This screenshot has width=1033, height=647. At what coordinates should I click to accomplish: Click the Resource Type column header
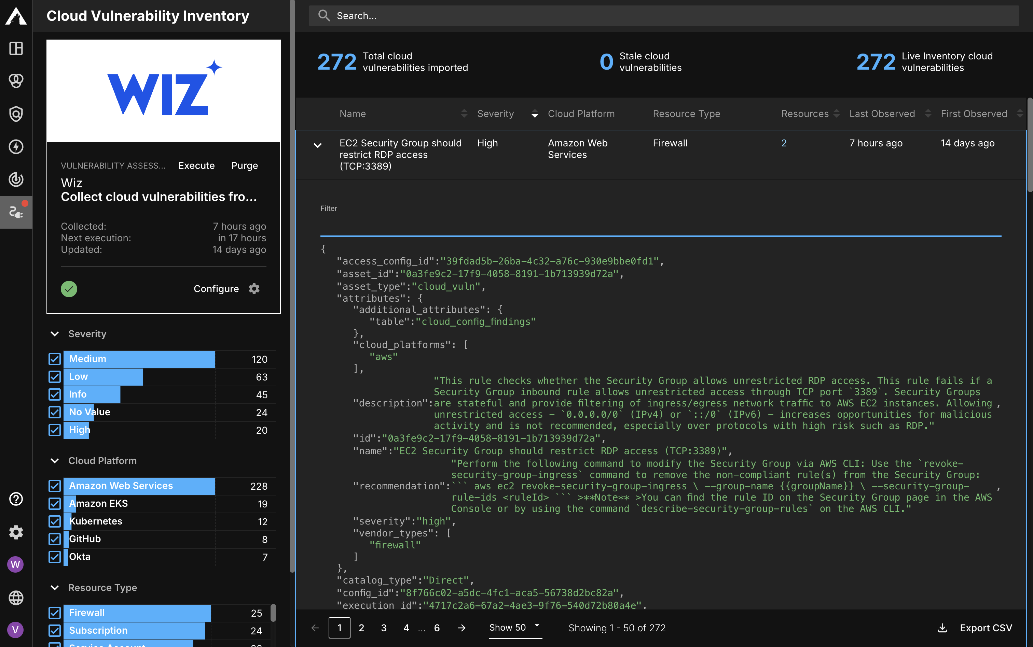pos(686,113)
